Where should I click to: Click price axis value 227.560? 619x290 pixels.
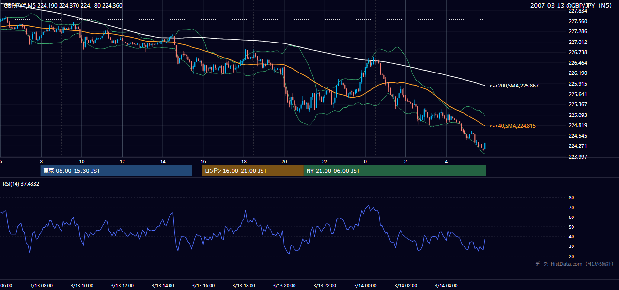point(577,21)
